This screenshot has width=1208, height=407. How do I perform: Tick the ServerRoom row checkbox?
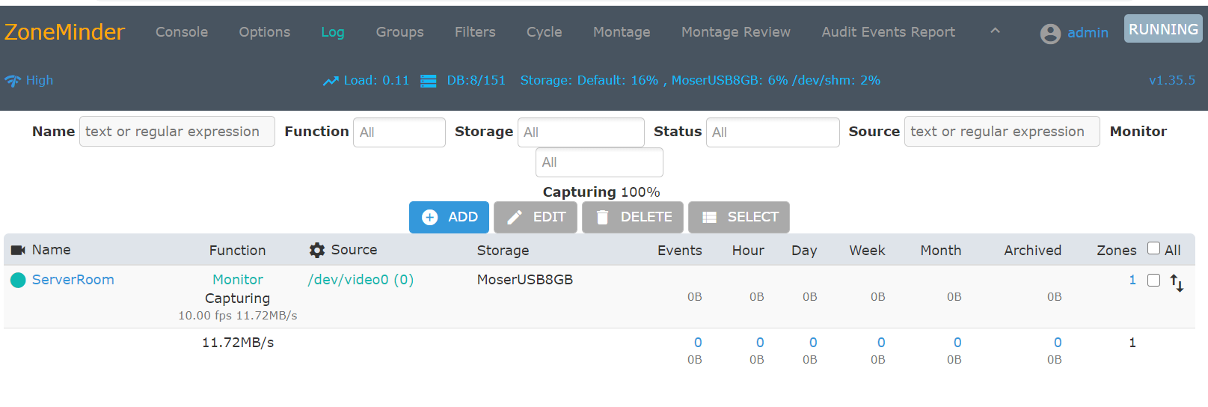click(x=1154, y=280)
